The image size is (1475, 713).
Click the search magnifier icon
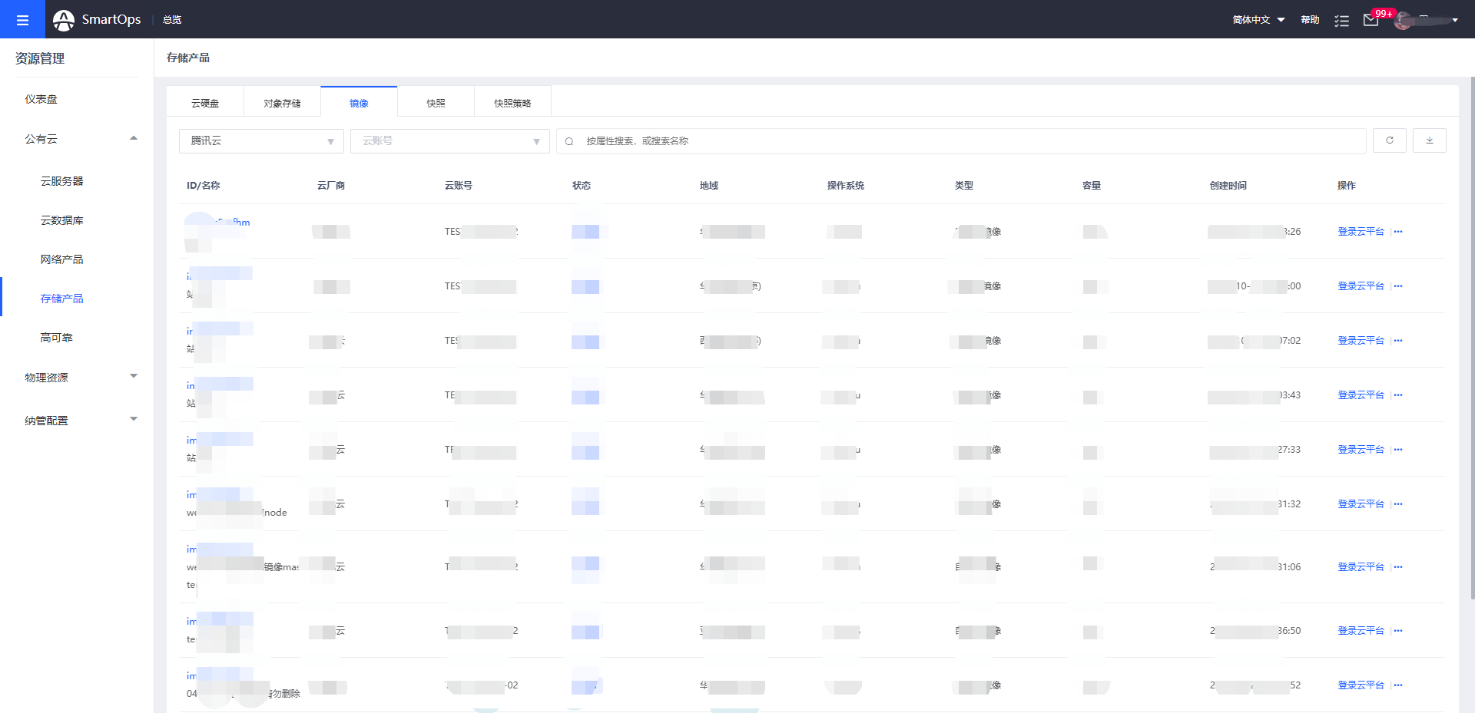(569, 141)
